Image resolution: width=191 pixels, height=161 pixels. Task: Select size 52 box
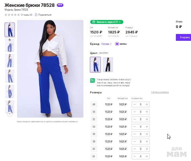94,119
